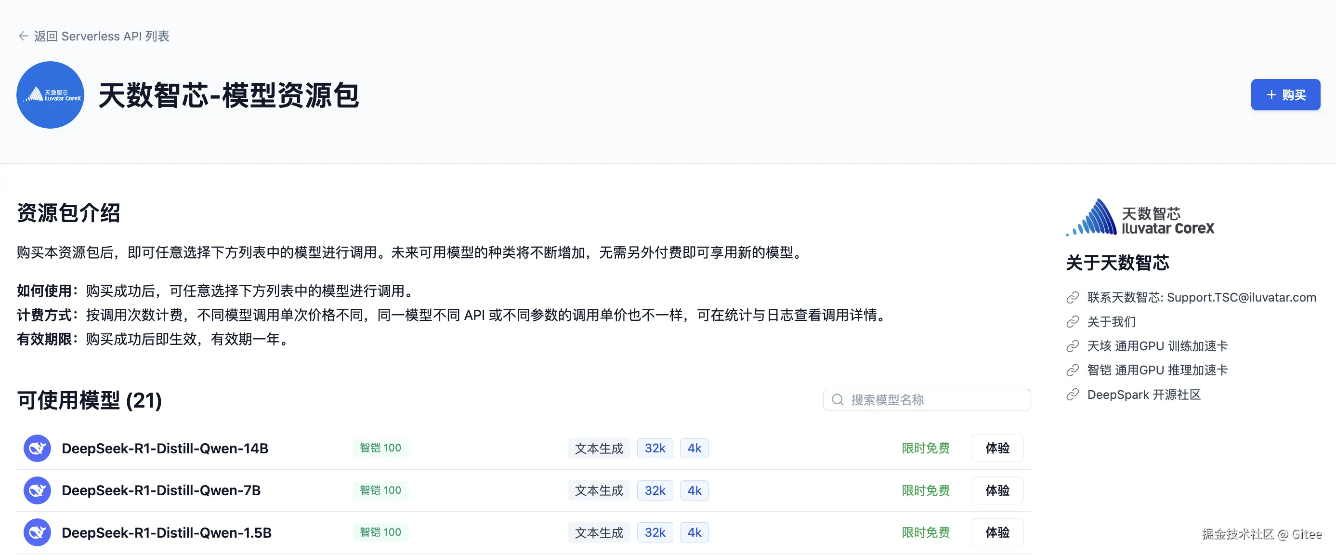This screenshot has width=1336, height=555.
Task: Click 体验 for DeepSeek-R1-Distill-Qwen-14B
Action: pyautogui.click(x=997, y=448)
